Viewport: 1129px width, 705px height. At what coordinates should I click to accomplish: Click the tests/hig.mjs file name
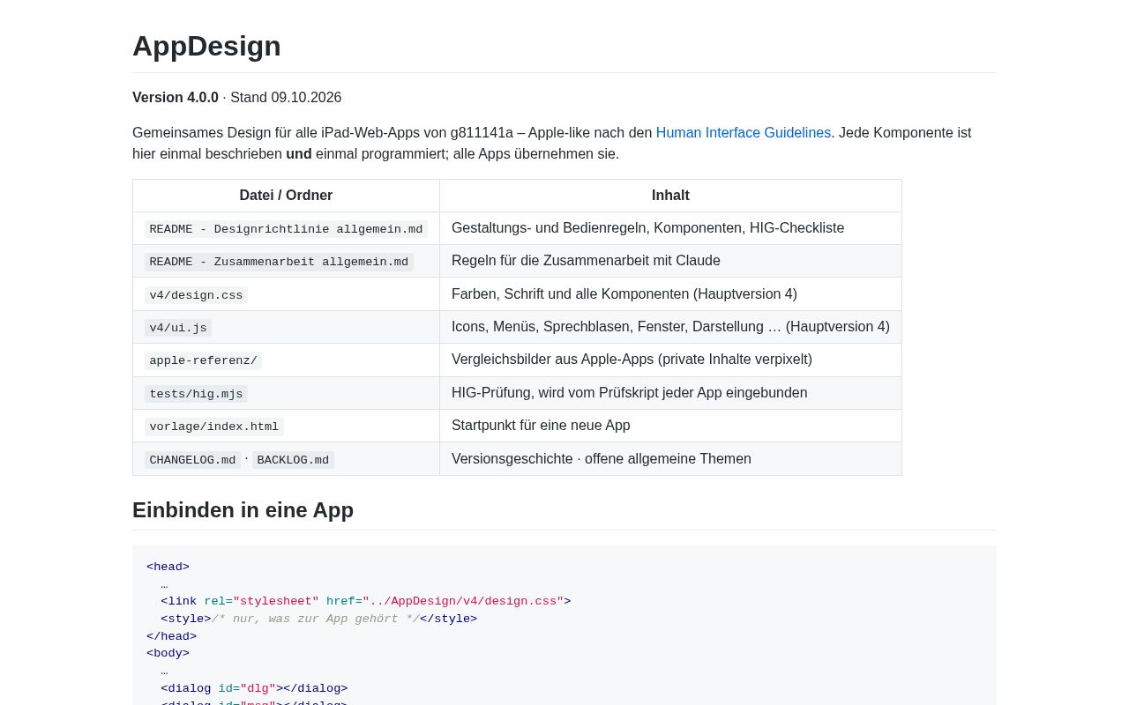click(x=196, y=394)
